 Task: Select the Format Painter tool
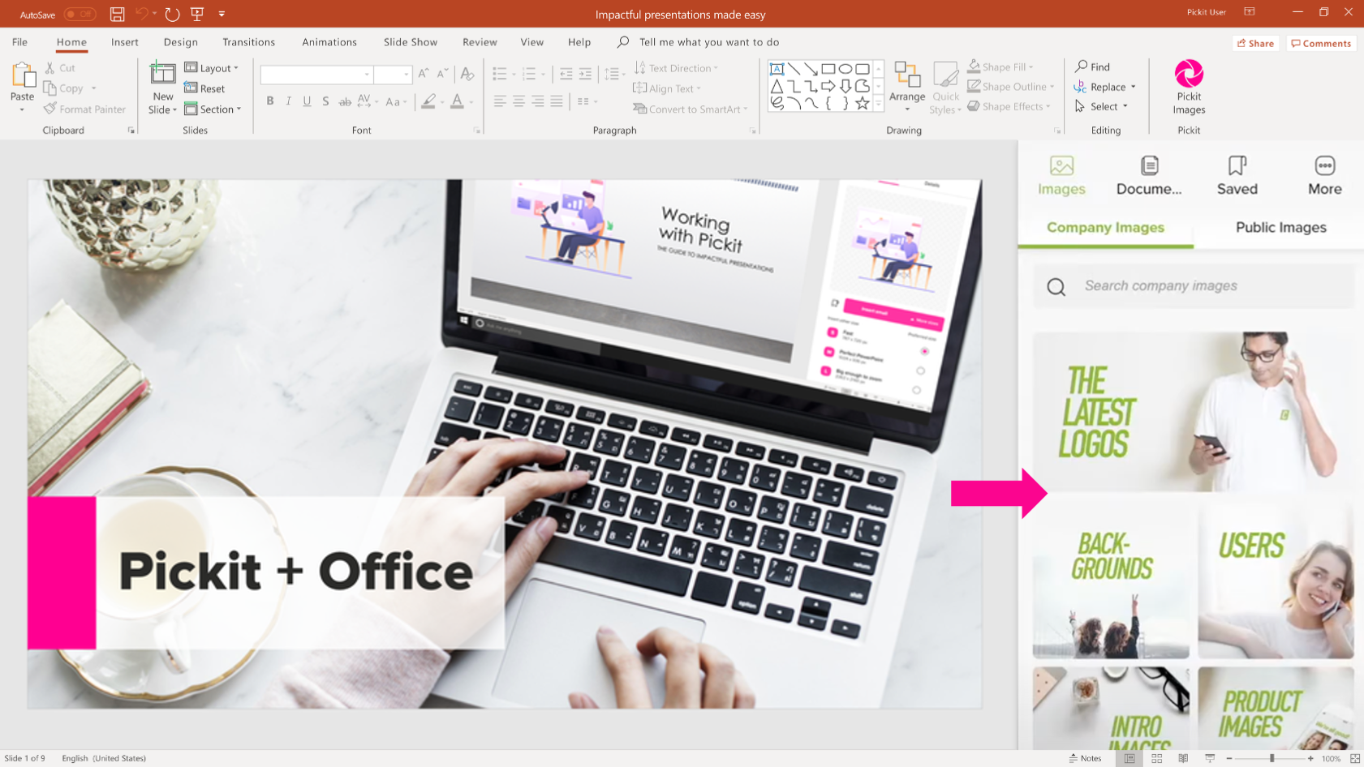pyautogui.click(x=85, y=109)
